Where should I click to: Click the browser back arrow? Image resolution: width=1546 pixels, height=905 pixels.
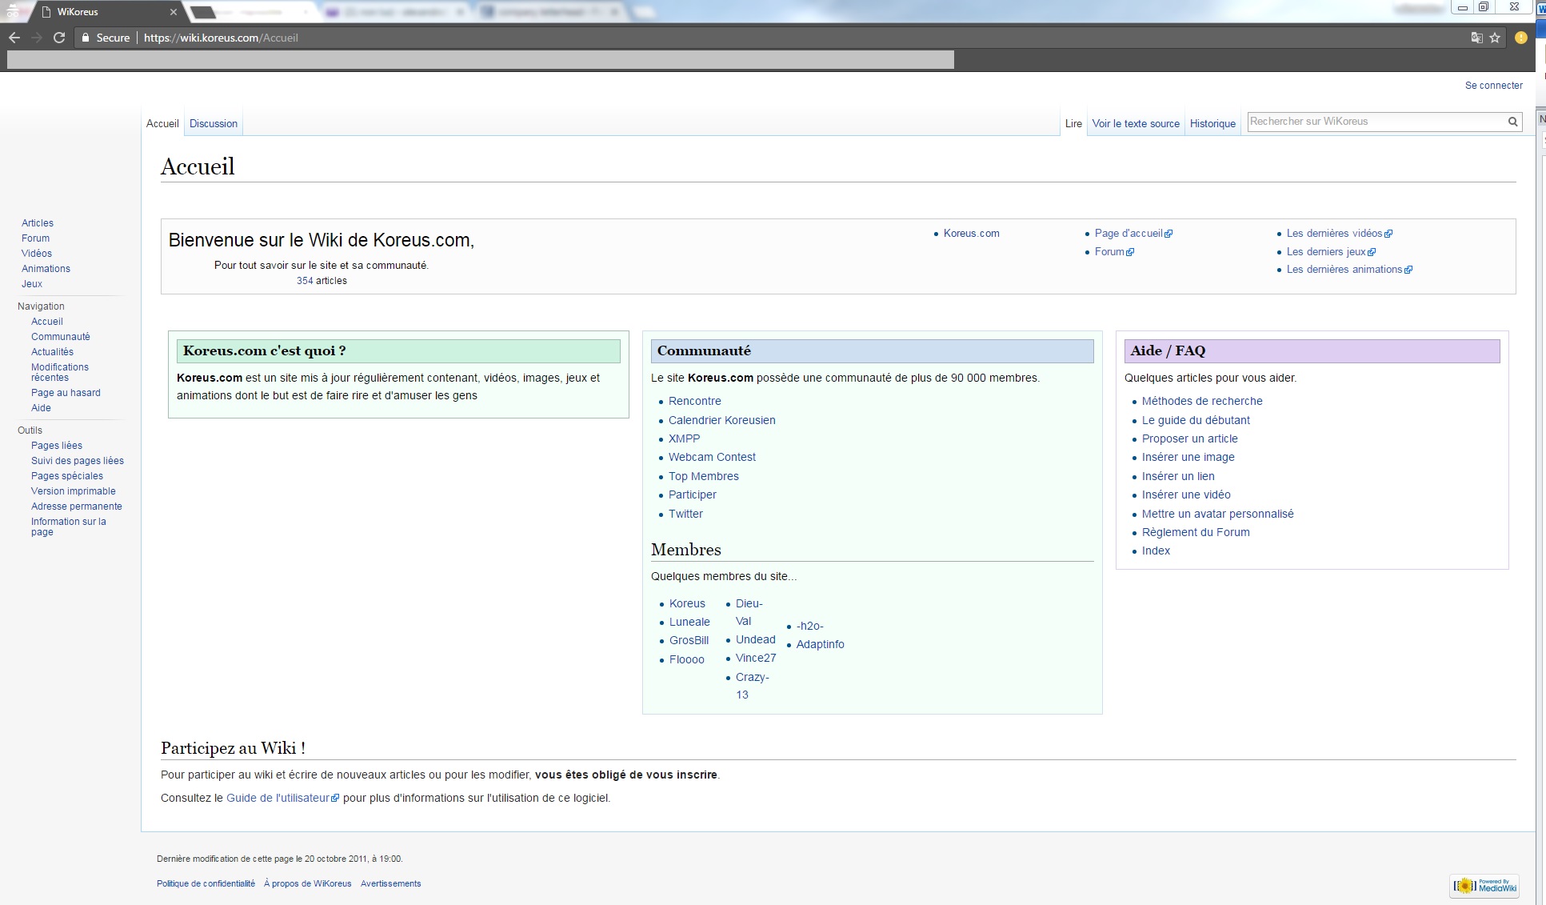coord(14,38)
